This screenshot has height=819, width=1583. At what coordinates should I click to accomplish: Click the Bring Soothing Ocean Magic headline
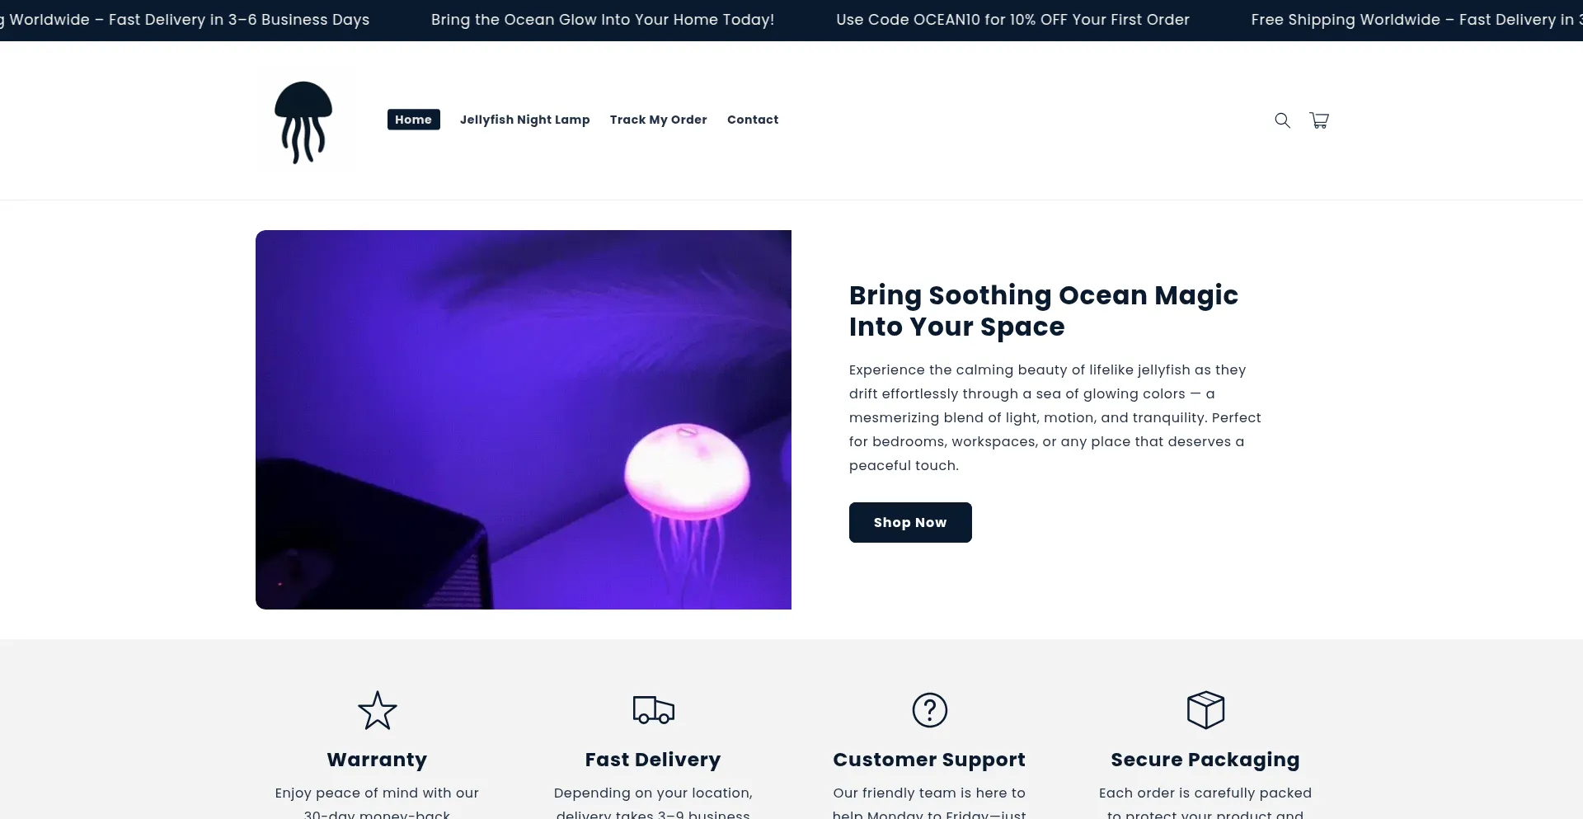[x=1044, y=311]
